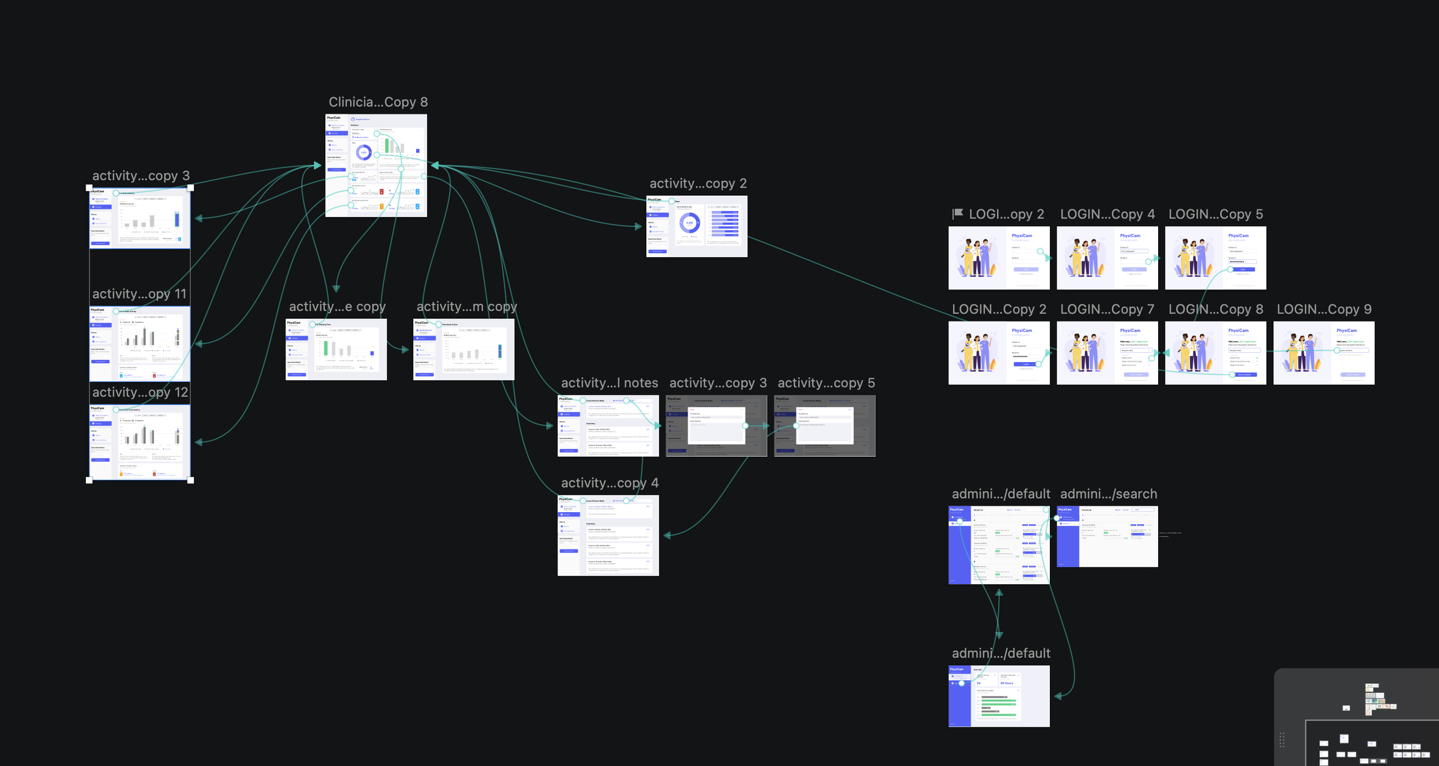Click the LOGIN...Copy 7 artboard title
1439x766 pixels.
pos(1107,309)
